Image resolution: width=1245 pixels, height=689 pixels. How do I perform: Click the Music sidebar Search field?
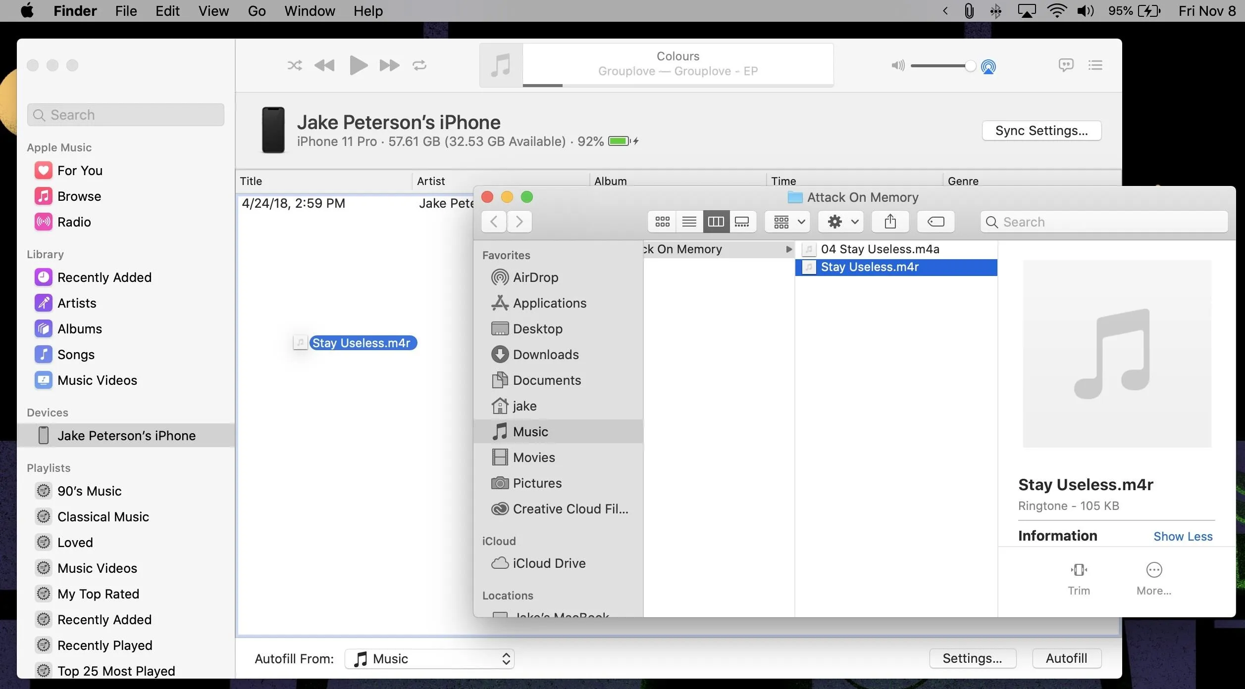click(x=126, y=115)
